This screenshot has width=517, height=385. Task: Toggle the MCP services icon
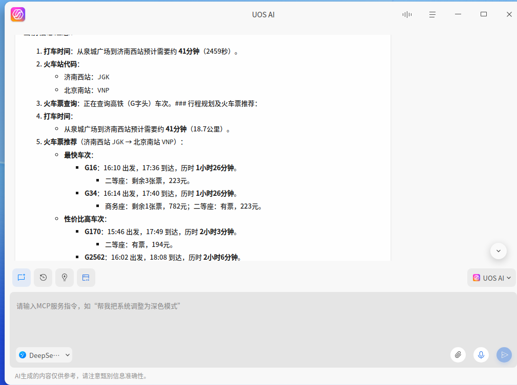(x=86, y=278)
